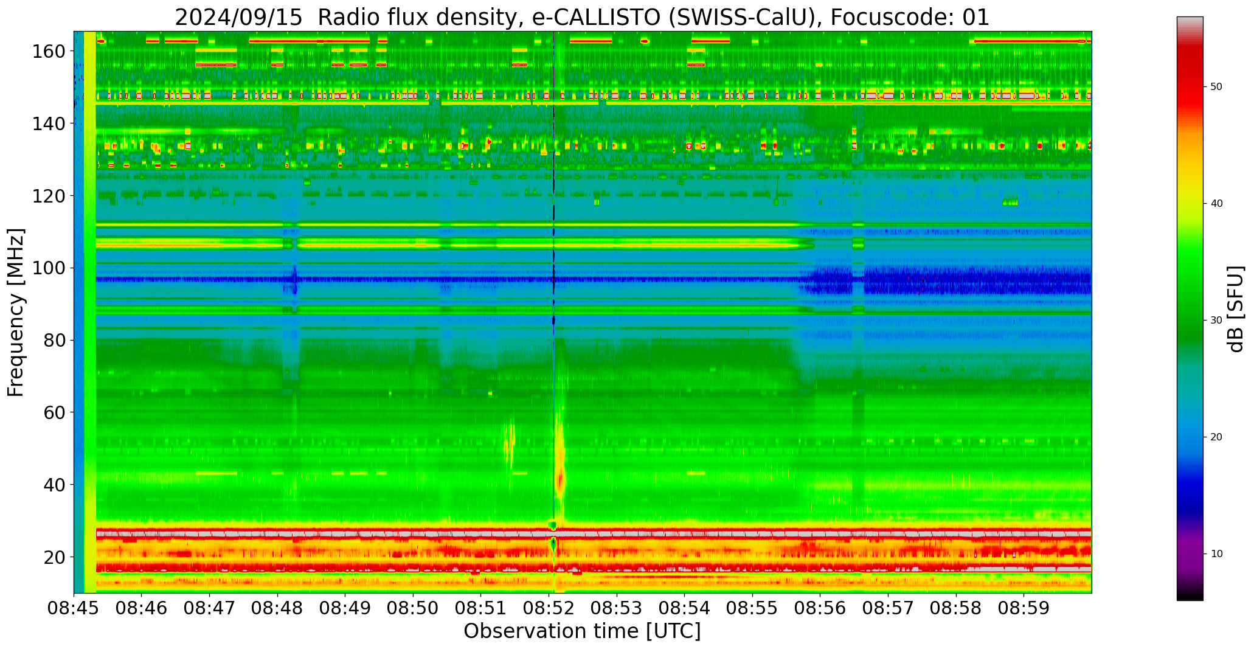Screen dimensions: 1254x649
Task: Click the 100 frequency tick label
Action: (49, 268)
